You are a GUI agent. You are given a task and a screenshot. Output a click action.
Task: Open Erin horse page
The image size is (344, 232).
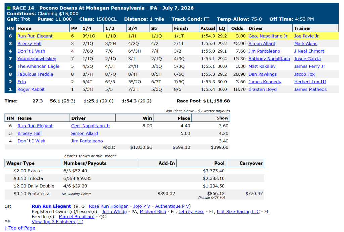click(x=21, y=82)
